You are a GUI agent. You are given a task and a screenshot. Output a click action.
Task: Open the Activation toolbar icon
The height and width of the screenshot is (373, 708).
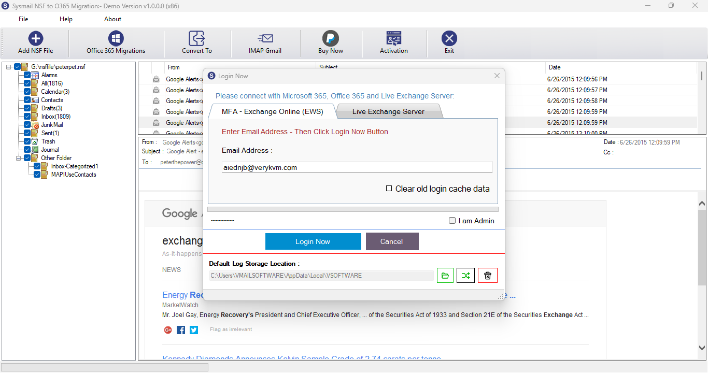point(394,38)
